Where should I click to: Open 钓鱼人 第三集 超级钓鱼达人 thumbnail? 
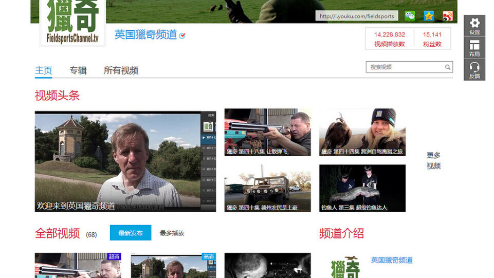[362, 188]
